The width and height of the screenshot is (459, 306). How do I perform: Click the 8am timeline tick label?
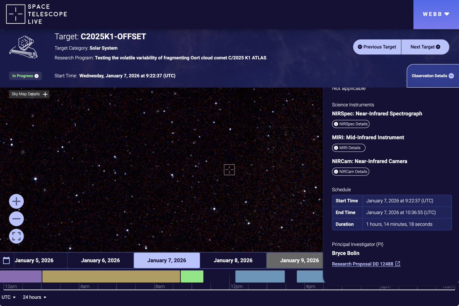[x=160, y=286]
